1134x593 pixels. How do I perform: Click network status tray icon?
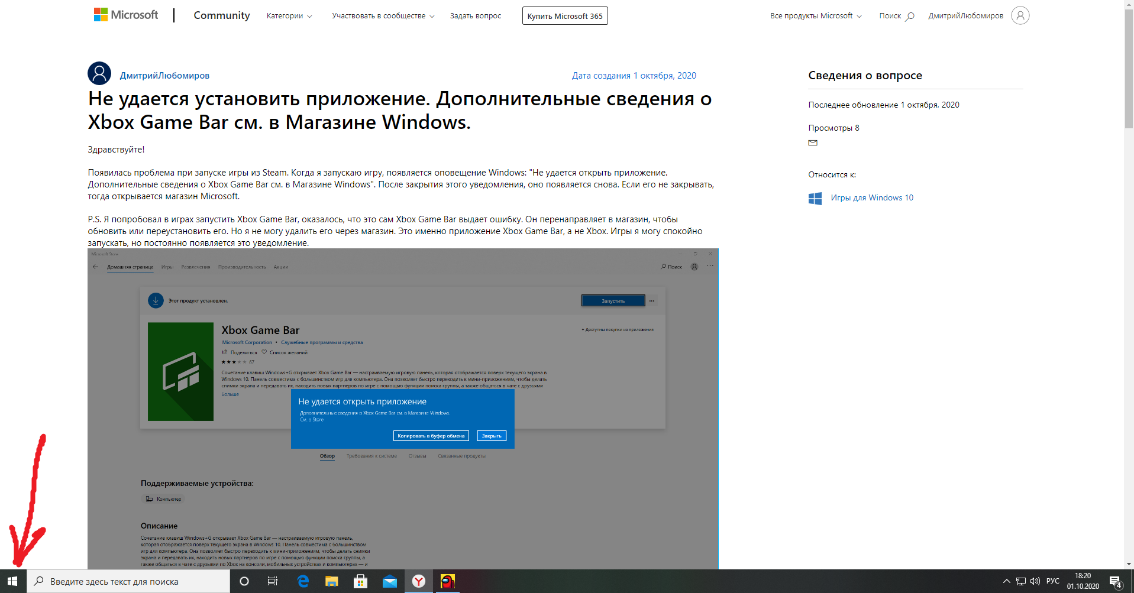point(1021,581)
